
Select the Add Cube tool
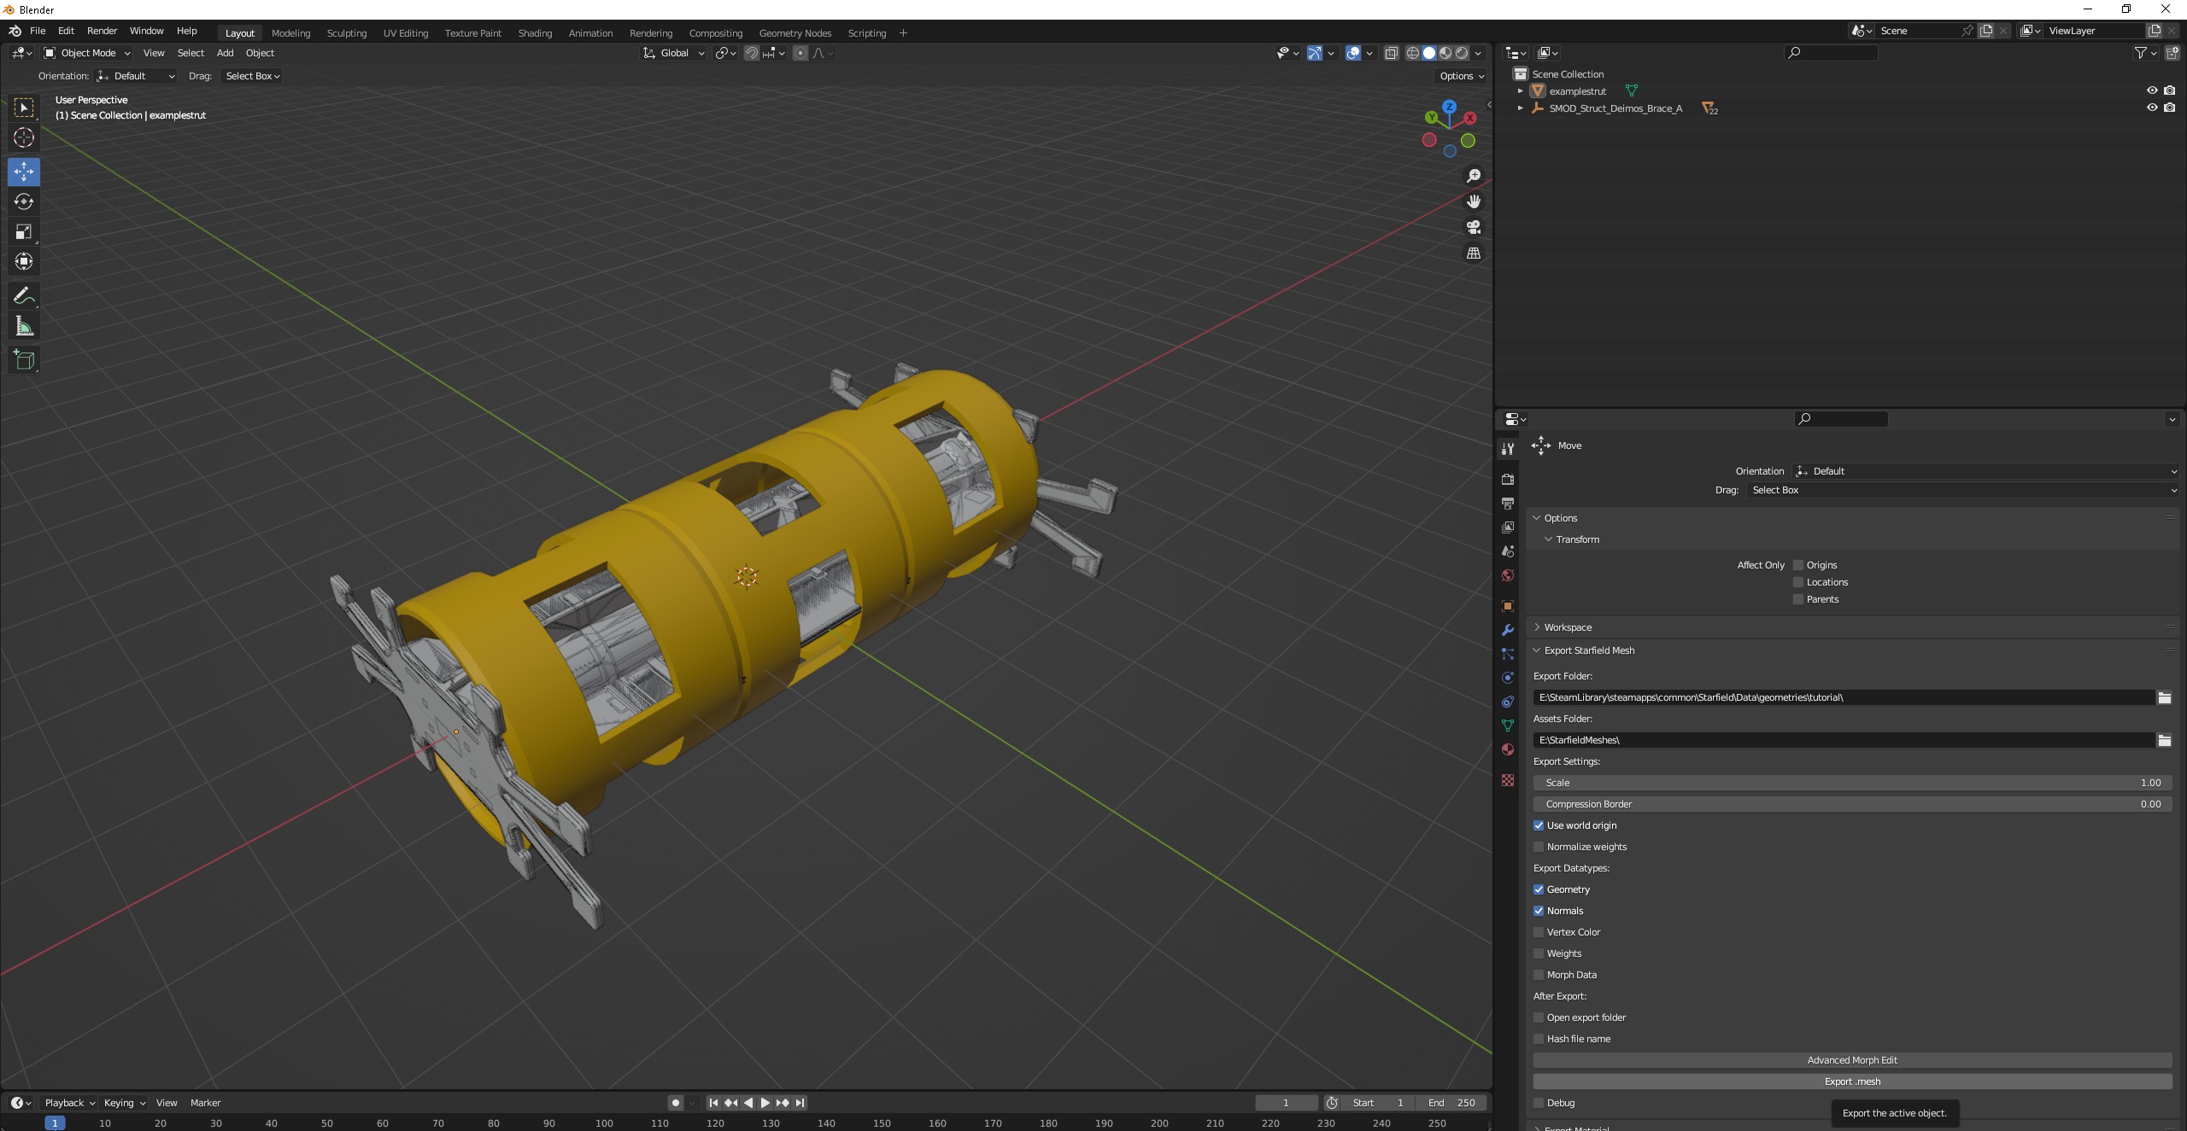tap(24, 360)
